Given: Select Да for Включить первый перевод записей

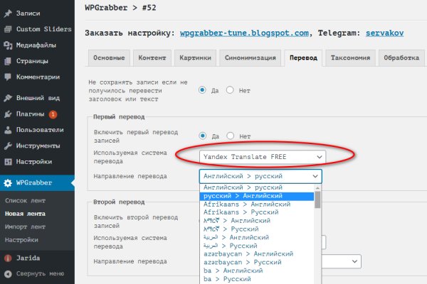Looking at the screenshot, I should pos(204,136).
